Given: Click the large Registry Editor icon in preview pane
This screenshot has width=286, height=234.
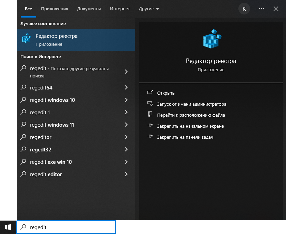Looking at the screenshot, I should coord(211,39).
